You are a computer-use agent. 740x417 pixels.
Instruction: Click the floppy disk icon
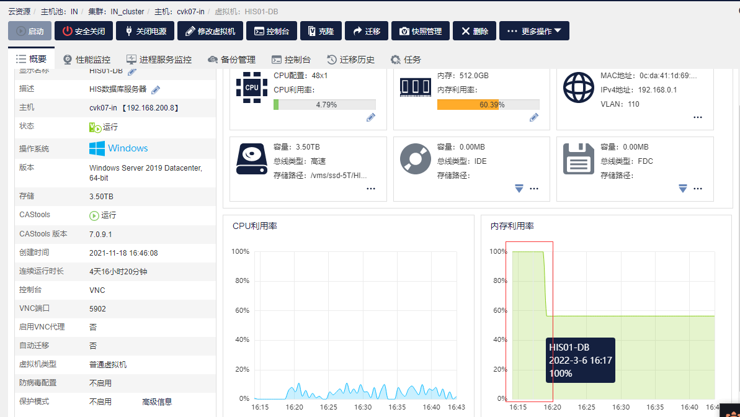[579, 159]
